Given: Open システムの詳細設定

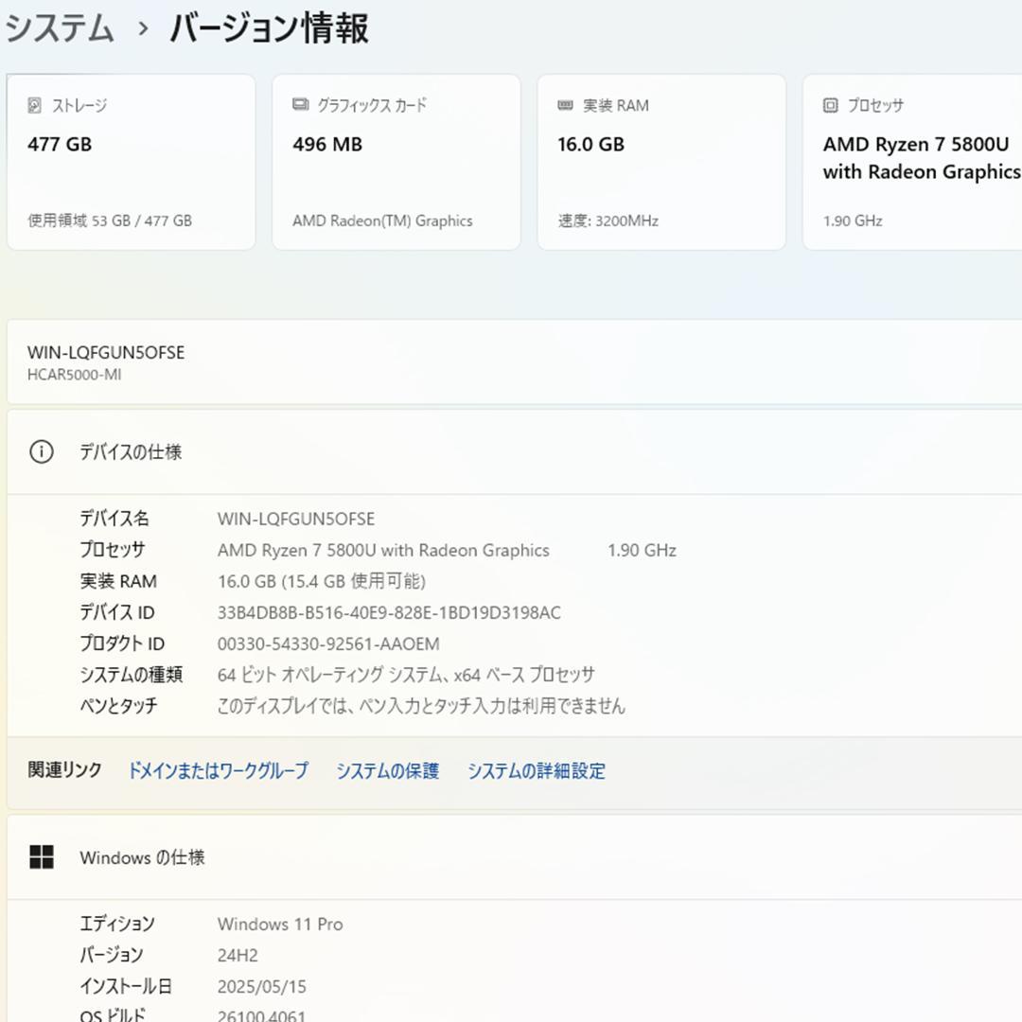Looking at the screenshot, I should 536,771.
